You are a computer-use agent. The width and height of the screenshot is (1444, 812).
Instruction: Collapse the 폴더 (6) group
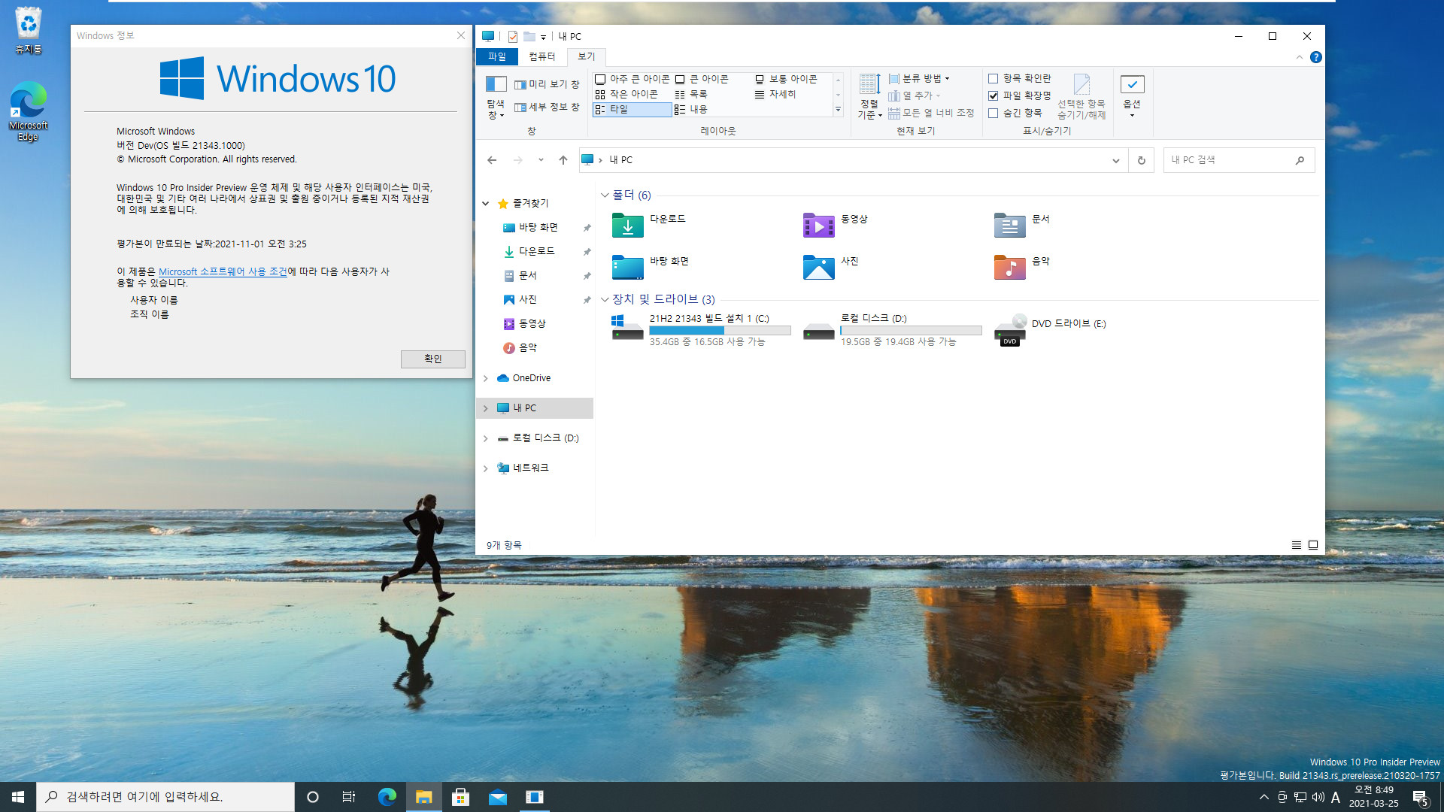click(x=605, y=195)
